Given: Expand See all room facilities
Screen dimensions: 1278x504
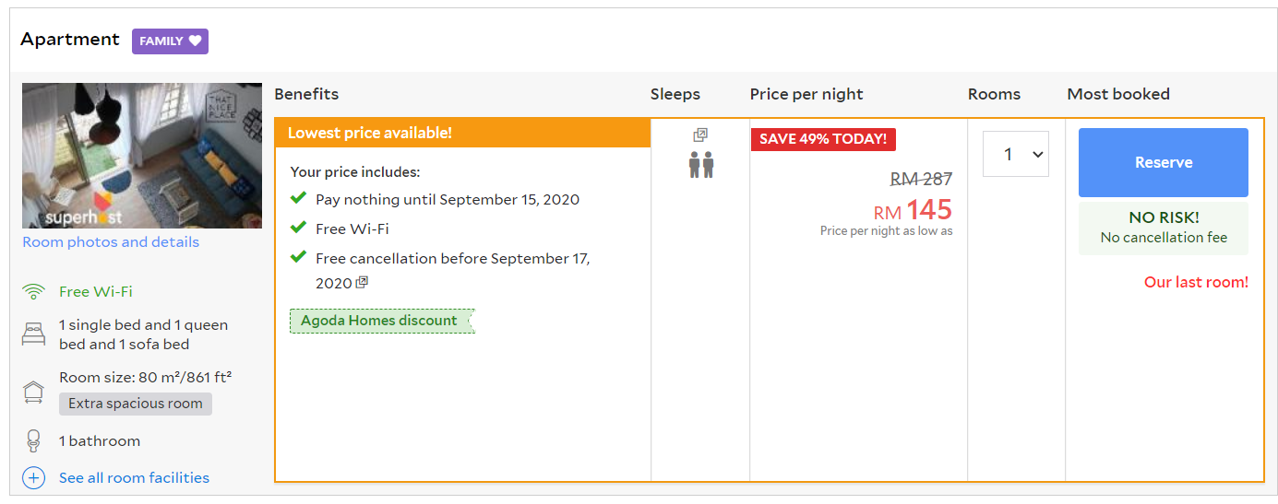Looking at the screenshot, I should point(134,478).
